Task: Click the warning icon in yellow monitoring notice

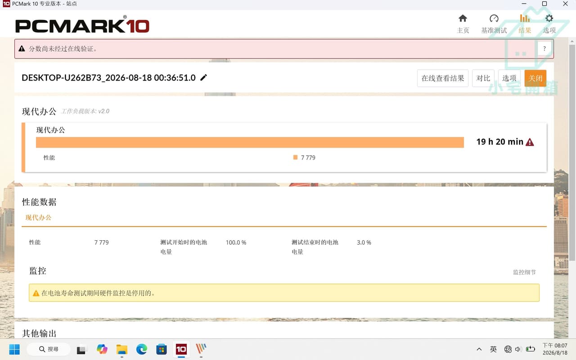Action: (x=36, y=293)
